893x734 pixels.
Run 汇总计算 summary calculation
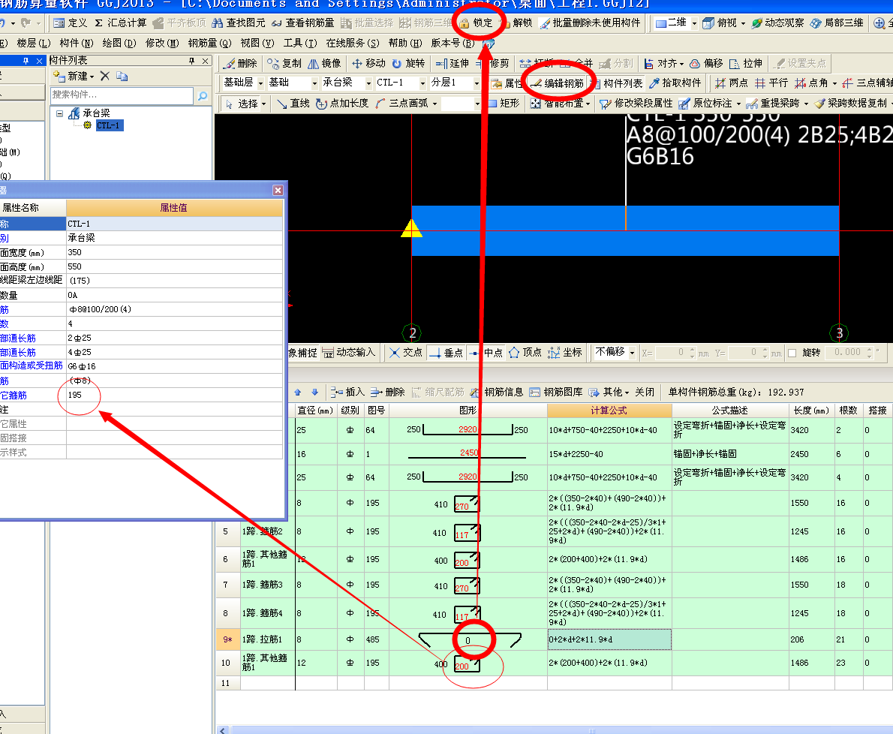pyautogui.click(x=120, y=23)
